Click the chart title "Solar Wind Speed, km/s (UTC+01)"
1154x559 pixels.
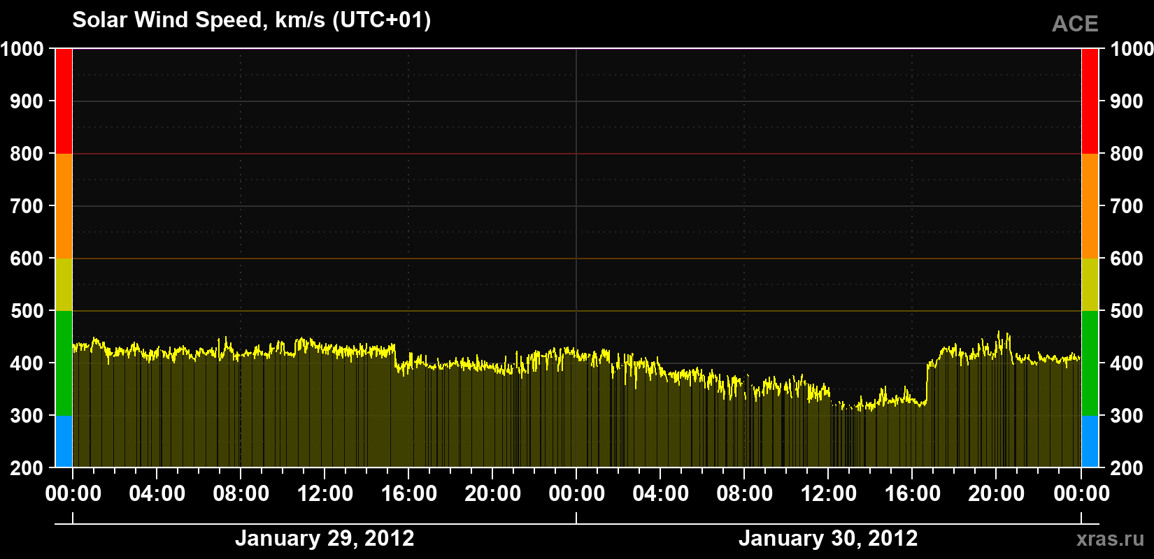pyautogui.click(x=252, y=20)
